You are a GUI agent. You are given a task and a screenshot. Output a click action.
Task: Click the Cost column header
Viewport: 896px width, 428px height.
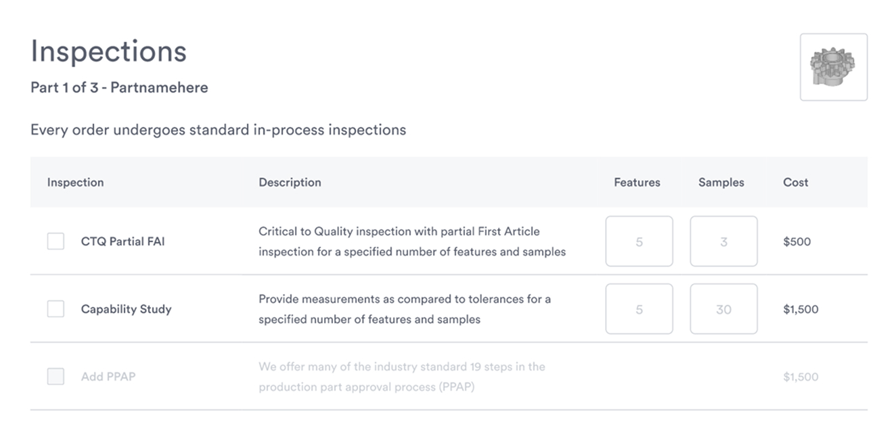795,183
